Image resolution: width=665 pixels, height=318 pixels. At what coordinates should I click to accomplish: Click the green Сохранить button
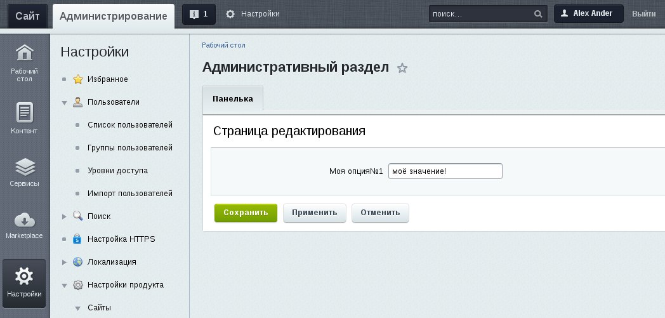click(x=246, y=213)
